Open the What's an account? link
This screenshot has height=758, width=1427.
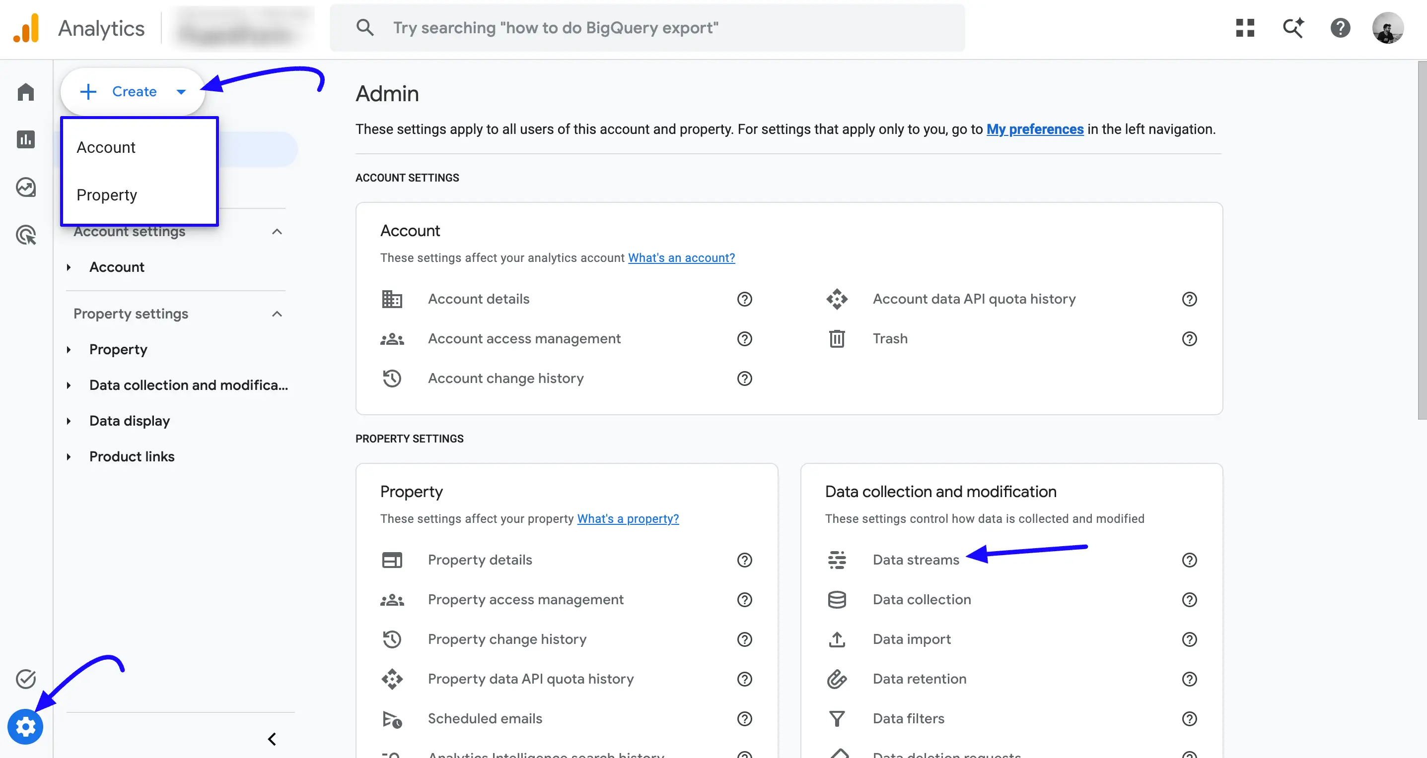681,258
